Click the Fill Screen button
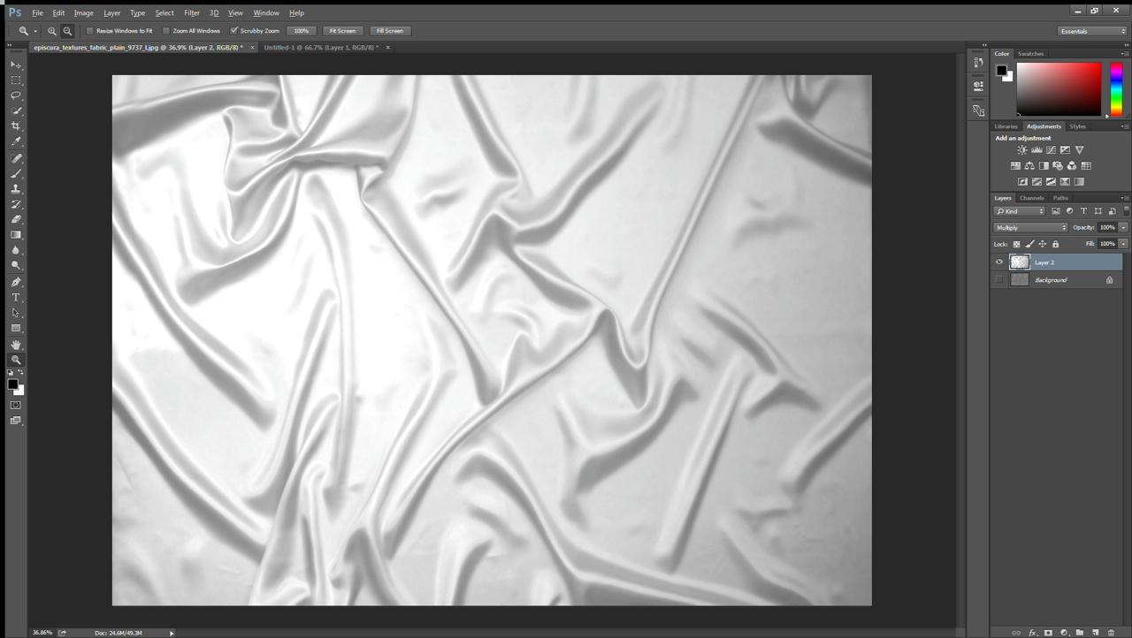 (389, 31)
